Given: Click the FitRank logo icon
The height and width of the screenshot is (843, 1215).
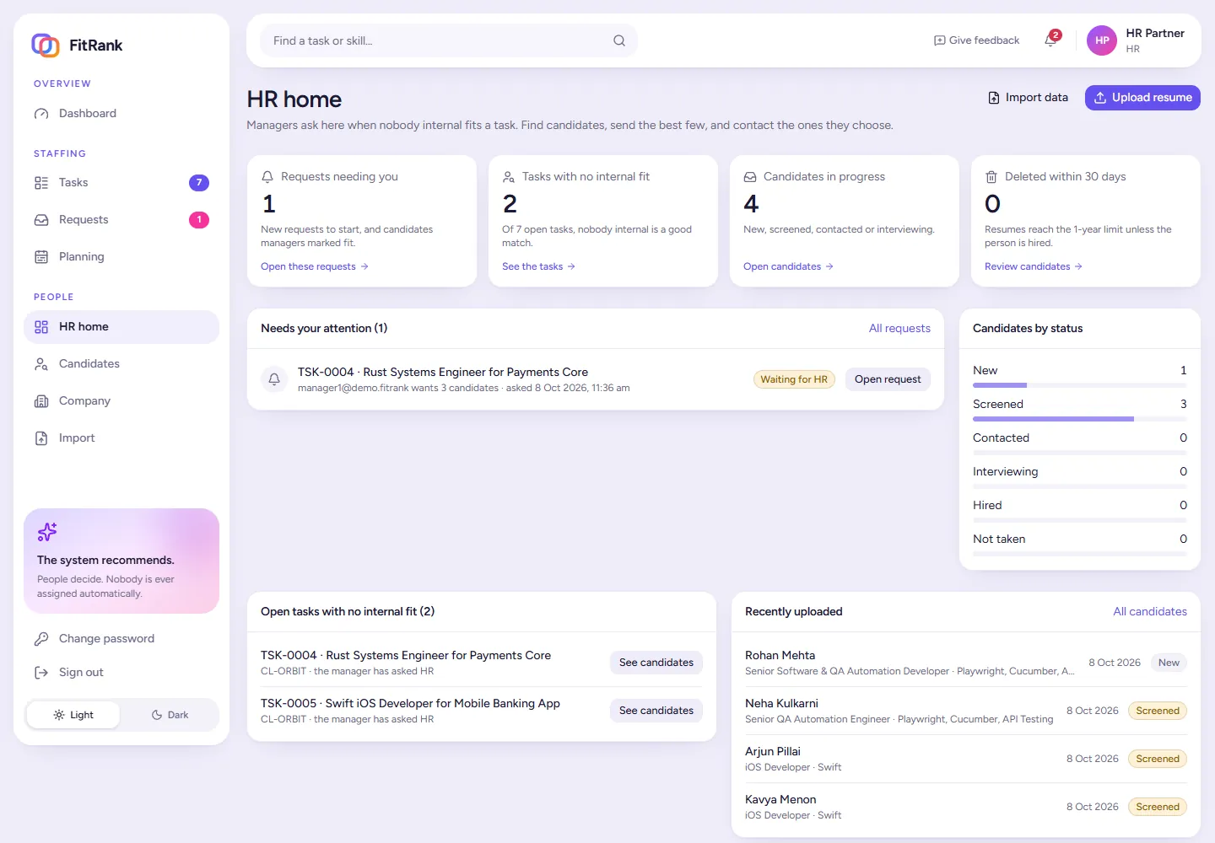Looking at the screenshot, I should point(46,45).
